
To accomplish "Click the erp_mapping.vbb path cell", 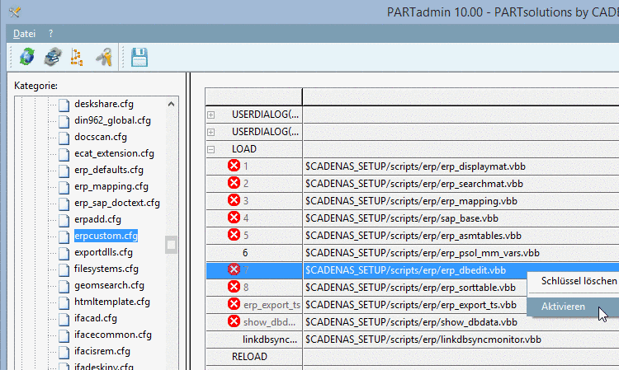I will pyautogui.click(x=461, y=201).
